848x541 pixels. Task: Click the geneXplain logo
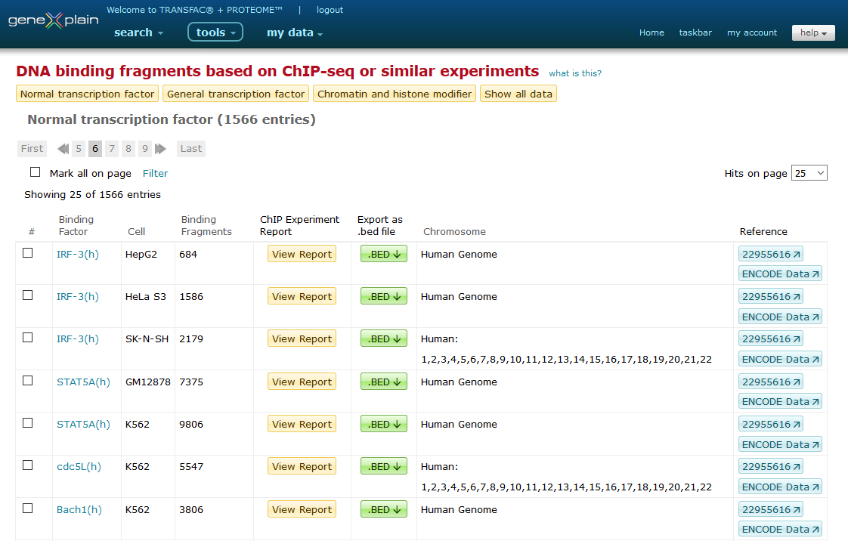pyautogui.click(x=53, y=20)
